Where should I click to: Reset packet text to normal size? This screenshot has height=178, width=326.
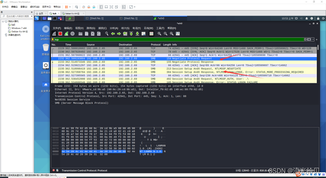click(x=171, y=34)
